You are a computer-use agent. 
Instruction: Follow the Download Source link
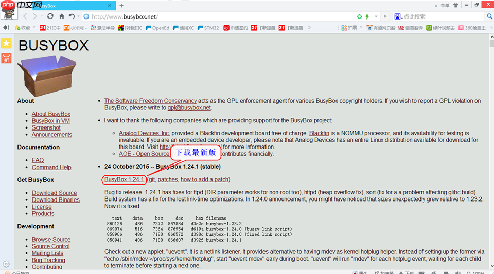[54, 193]
